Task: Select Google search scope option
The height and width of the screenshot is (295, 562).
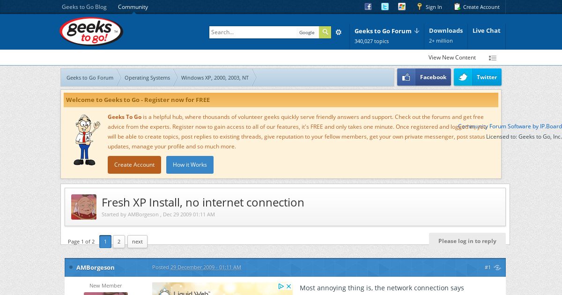Action: click(x=307, y=32)
